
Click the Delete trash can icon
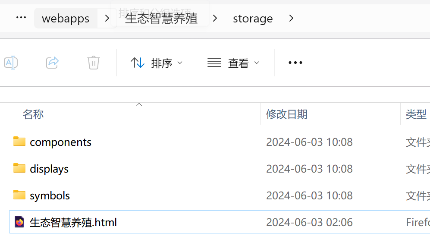[x=94, y=63]
